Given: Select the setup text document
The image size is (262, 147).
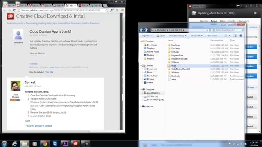Looking at the screenshot, I should click(174, 79).
